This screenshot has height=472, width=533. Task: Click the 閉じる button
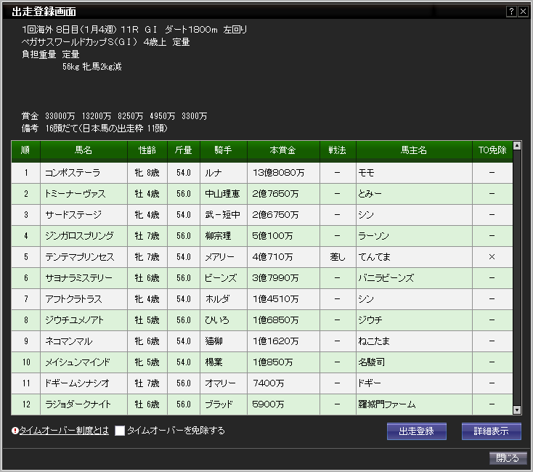point(508,458)
